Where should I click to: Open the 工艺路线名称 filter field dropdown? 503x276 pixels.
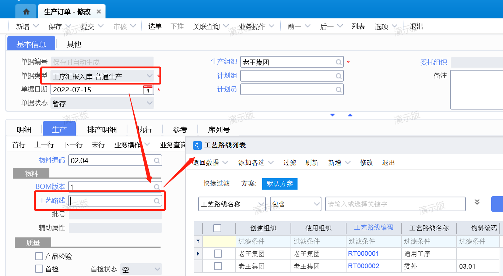pos(261,204)
